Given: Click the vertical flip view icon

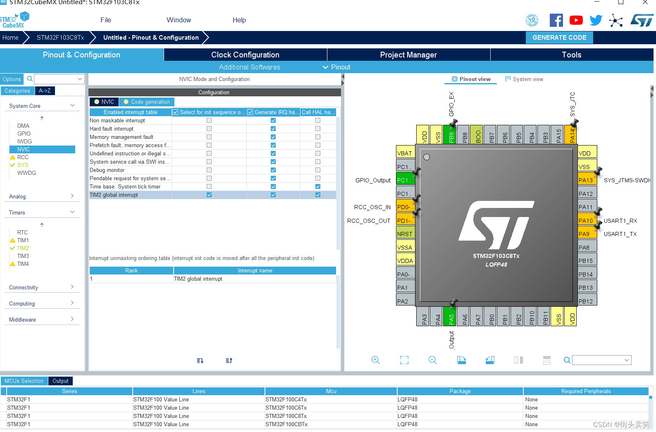Looking at the screenshot, I should click(518, 360).
